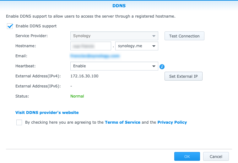The image size is (238, 163).
Task: Click into the Hostname text field
Action: 91,46
